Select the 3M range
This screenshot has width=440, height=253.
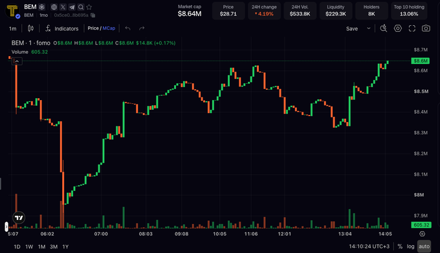click(54, 247)
